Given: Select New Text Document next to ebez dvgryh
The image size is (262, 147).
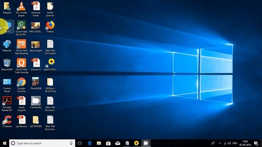Looking at the screenshot, I should (x=50, y=47).
